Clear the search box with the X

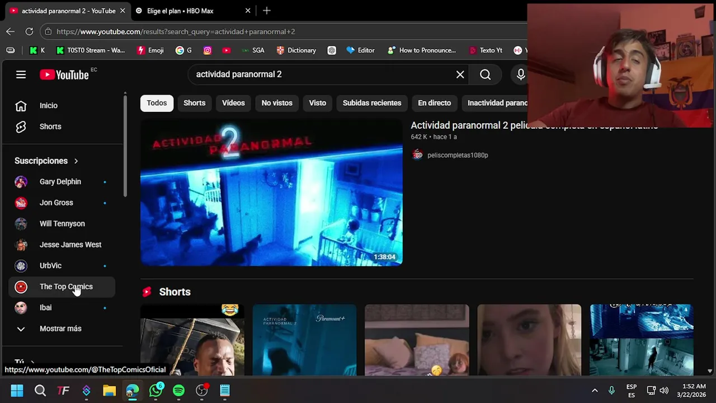[460, 74]
